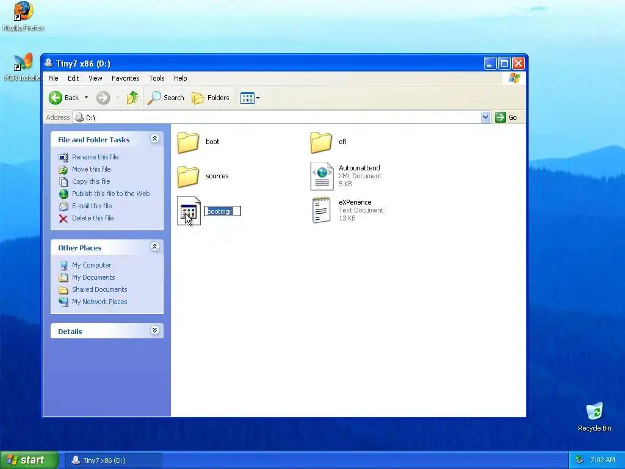This screenshot has width=625, height=469.
Task: Click the drive icon in the title bar
Action: tap(49, 63)
